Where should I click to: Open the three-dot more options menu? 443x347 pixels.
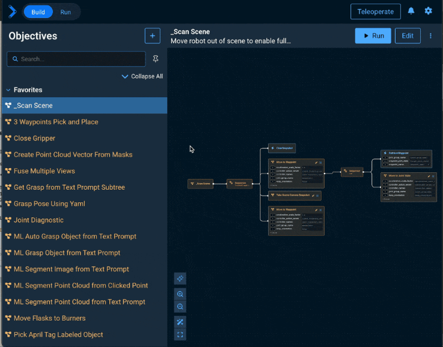[430, 36]
